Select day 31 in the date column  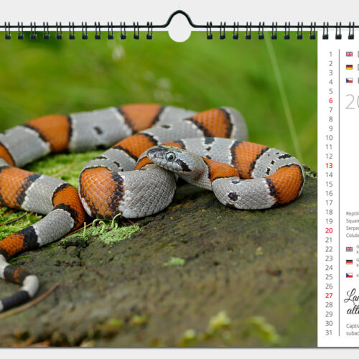click(x=329, y=332)
